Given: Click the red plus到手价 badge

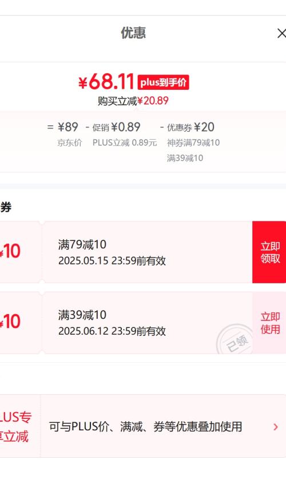Looking at the screenshot, I should coord(163,82).
